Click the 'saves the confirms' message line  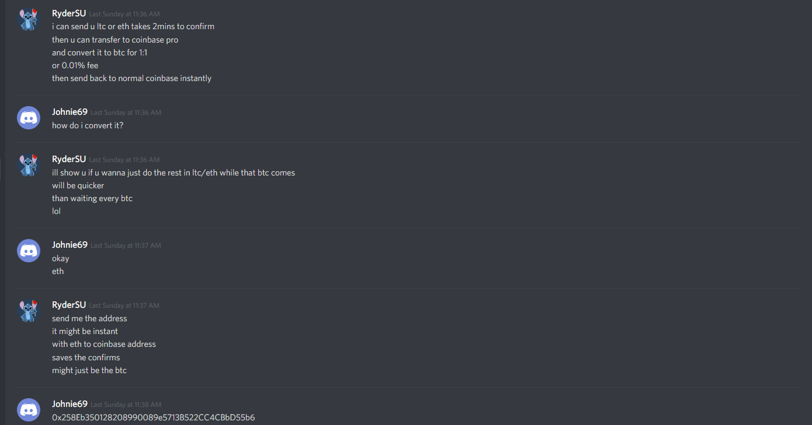[86, 357]
